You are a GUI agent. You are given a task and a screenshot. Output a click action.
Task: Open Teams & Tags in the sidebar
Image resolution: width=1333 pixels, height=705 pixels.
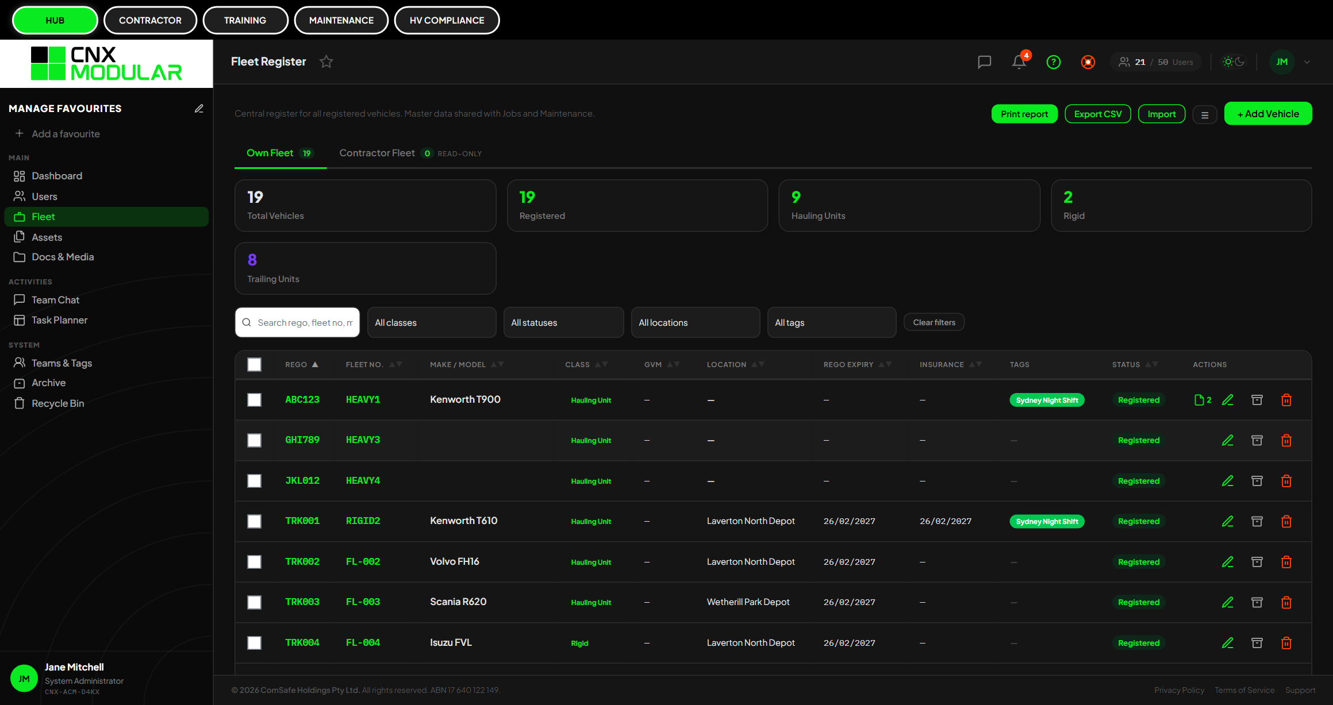click(x=106, y=363)
